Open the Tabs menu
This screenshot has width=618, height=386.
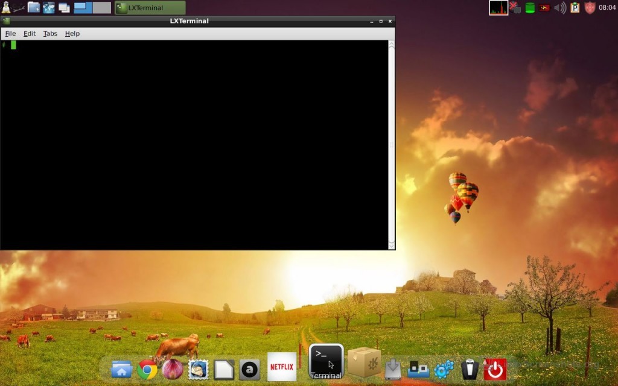50,34
